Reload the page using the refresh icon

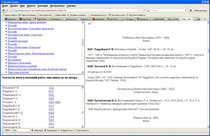pos(144,10)
